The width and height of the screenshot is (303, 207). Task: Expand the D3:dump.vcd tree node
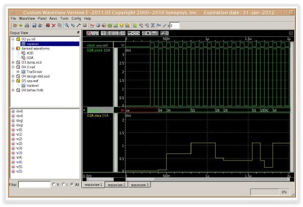click(13, 62)
